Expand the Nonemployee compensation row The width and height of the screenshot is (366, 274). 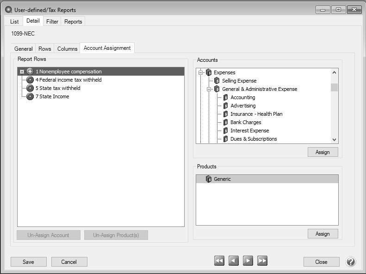coord(21,71)
